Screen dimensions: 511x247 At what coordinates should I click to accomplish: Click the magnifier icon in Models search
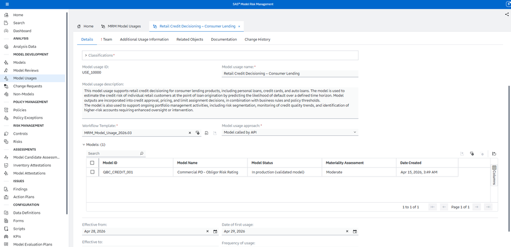tap(142, 154)
